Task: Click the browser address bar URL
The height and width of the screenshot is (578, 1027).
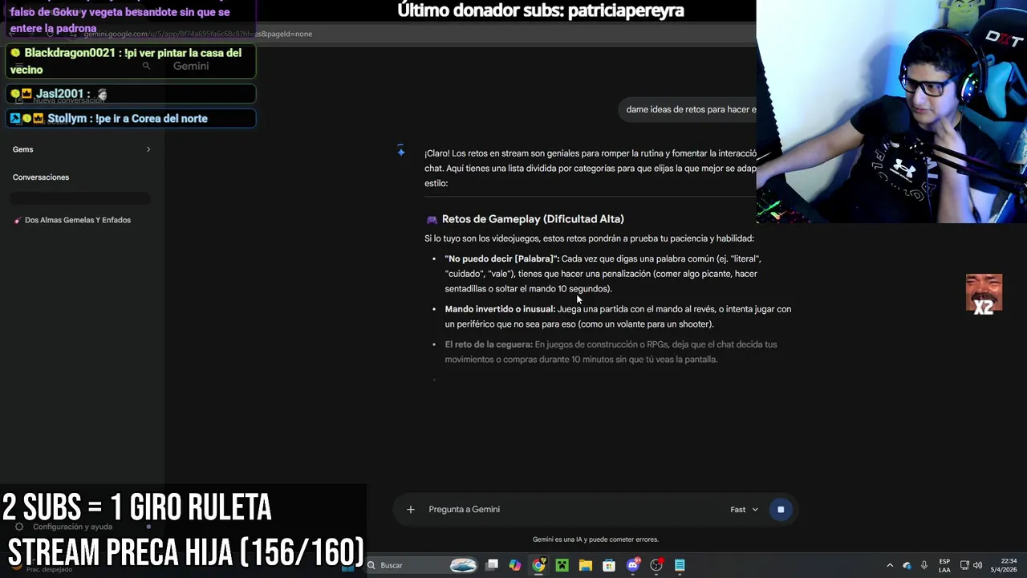Action: [x=197, y=34]
